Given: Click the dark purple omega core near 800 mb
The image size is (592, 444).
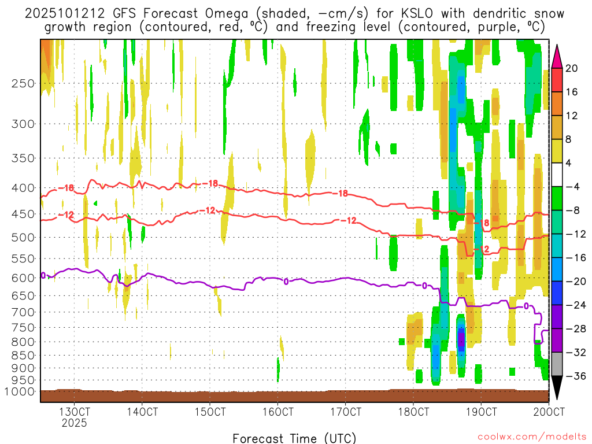Looking at the screenshot, I should tap(461, 338).
